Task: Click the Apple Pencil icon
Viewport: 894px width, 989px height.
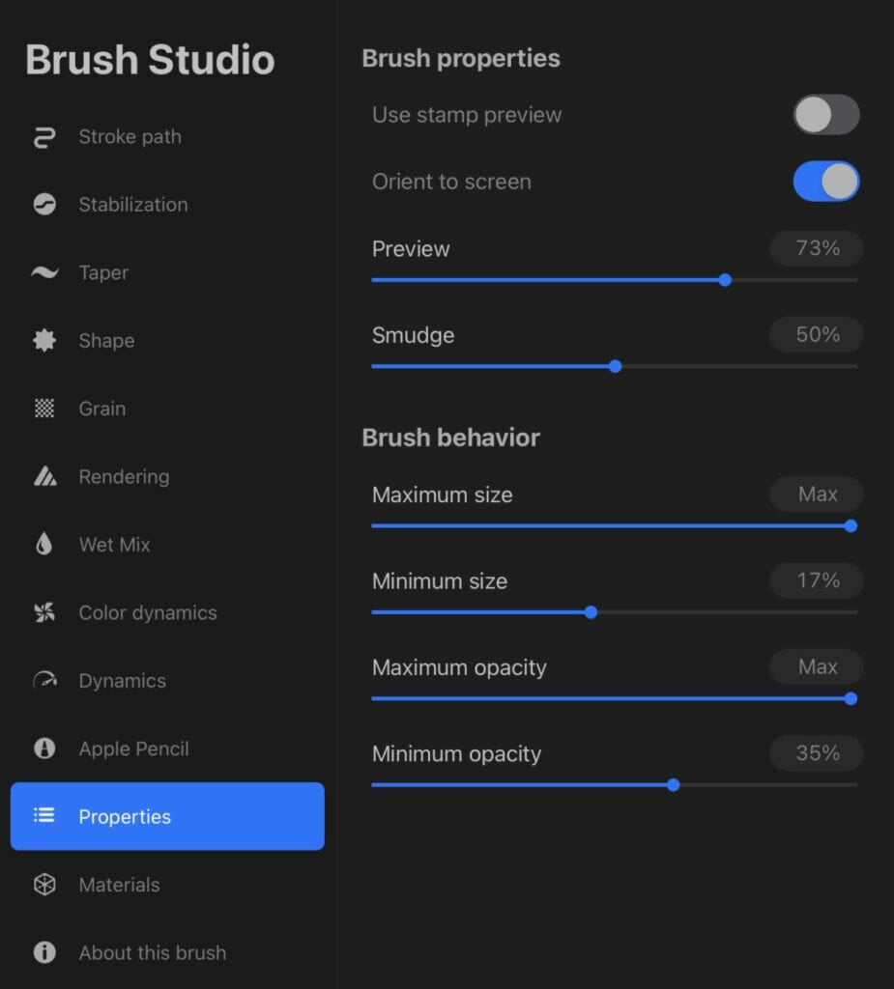Action: (44, 749)
